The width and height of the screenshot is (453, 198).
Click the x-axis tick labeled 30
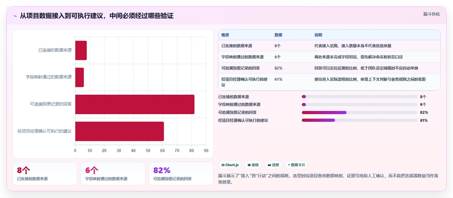coord(119,150)
